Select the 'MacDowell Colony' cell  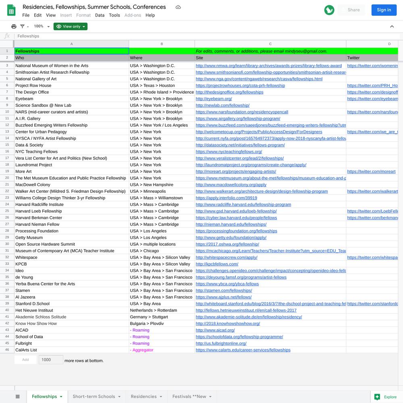(71, 185)
